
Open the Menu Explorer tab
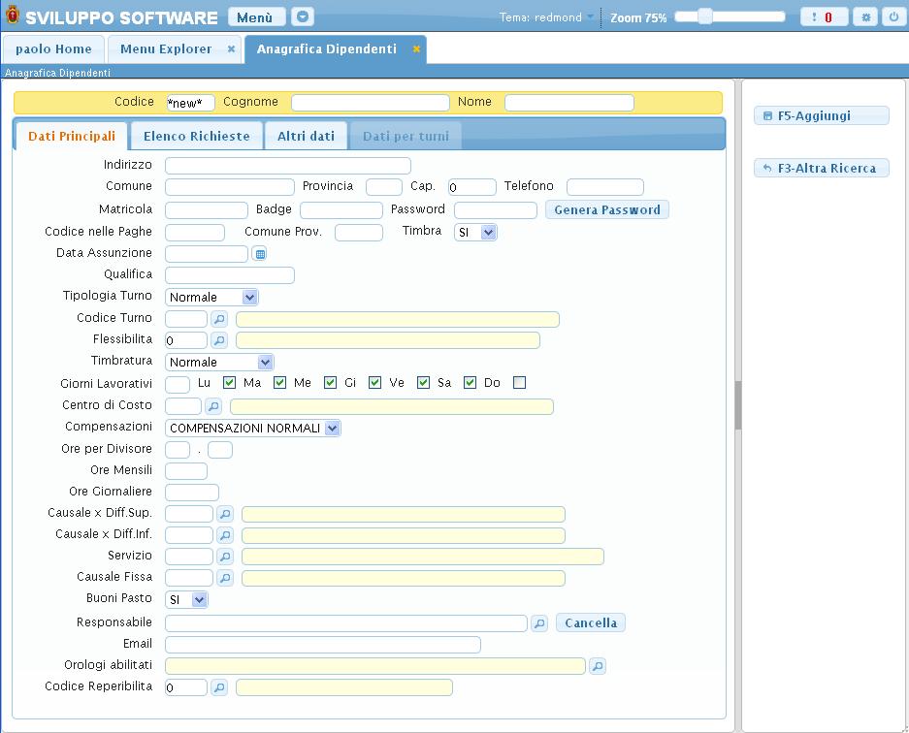click(x=166, y=49)
